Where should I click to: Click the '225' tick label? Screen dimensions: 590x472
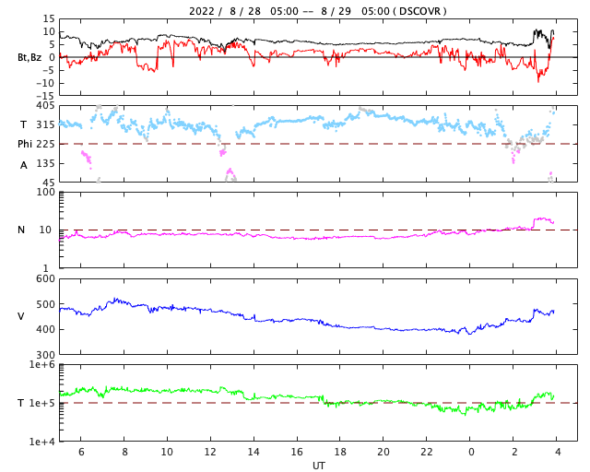click(x=45, y=144)
